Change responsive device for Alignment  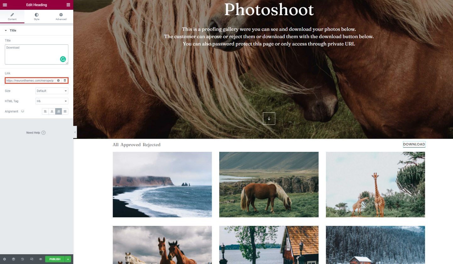click(22, 111)
